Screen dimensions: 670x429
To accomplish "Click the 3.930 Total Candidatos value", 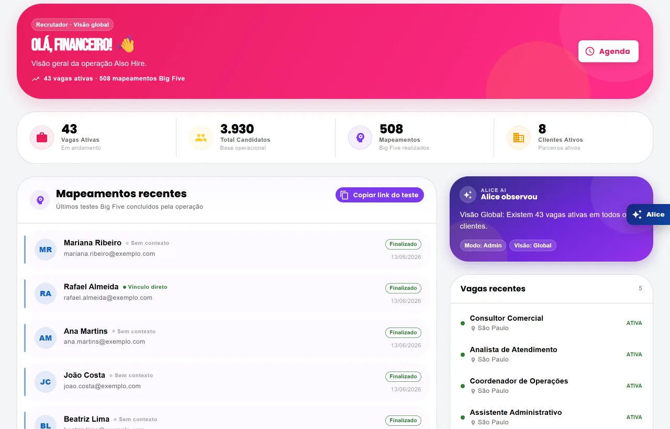I will pyautogui.click(x=237, y=129).
